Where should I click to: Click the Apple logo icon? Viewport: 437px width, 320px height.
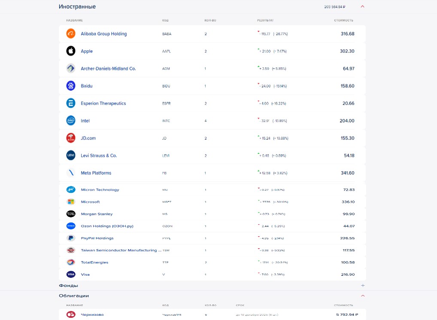[x=71, y=51]
